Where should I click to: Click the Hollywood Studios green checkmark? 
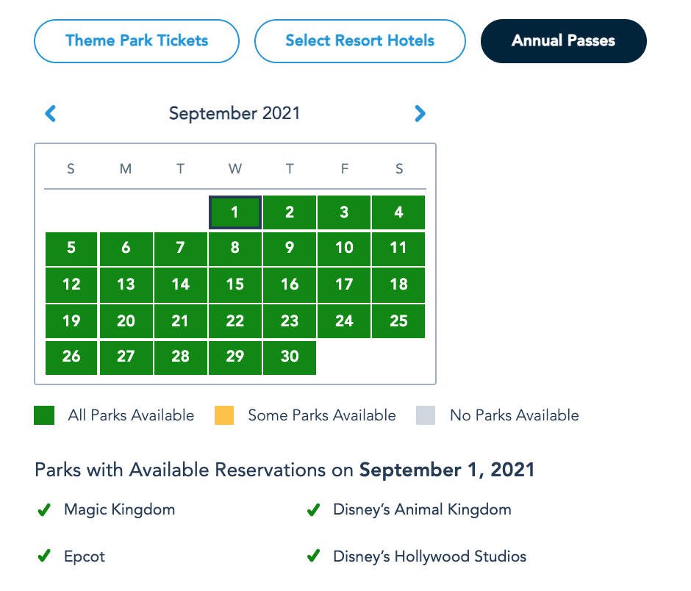click(x=313, y=556)
